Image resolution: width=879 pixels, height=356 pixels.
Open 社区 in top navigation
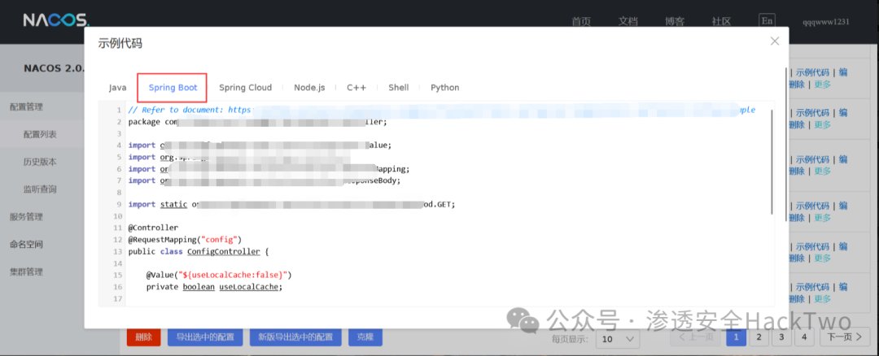click(x=721, y=22)
